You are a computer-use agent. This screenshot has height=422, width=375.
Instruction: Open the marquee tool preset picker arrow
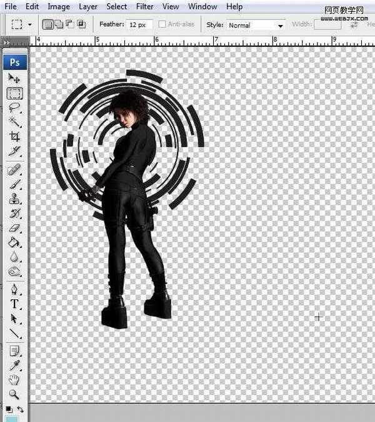pyautogui.click(x=32, y=26)
